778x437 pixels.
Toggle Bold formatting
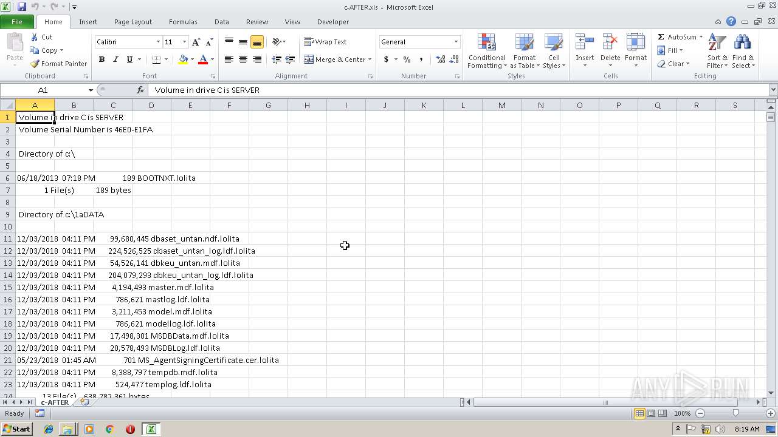click(x=102, y=59)
